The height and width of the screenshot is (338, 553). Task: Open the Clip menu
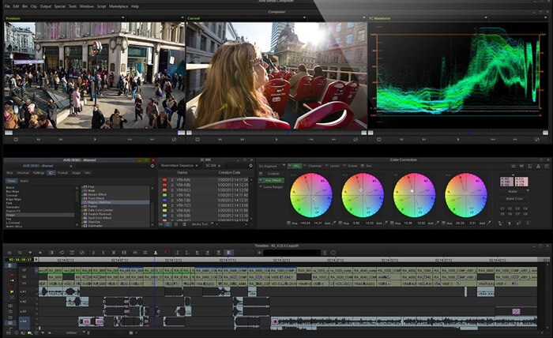pos(33,6)
